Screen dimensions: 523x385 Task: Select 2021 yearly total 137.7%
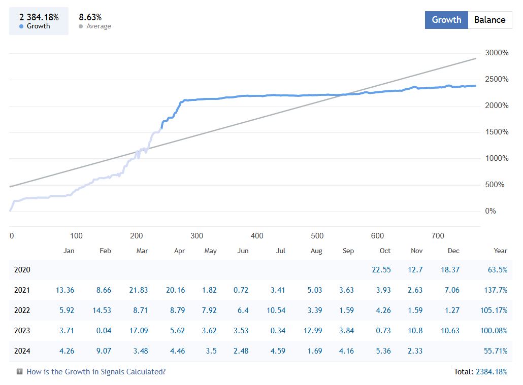[x=495, y=290]
